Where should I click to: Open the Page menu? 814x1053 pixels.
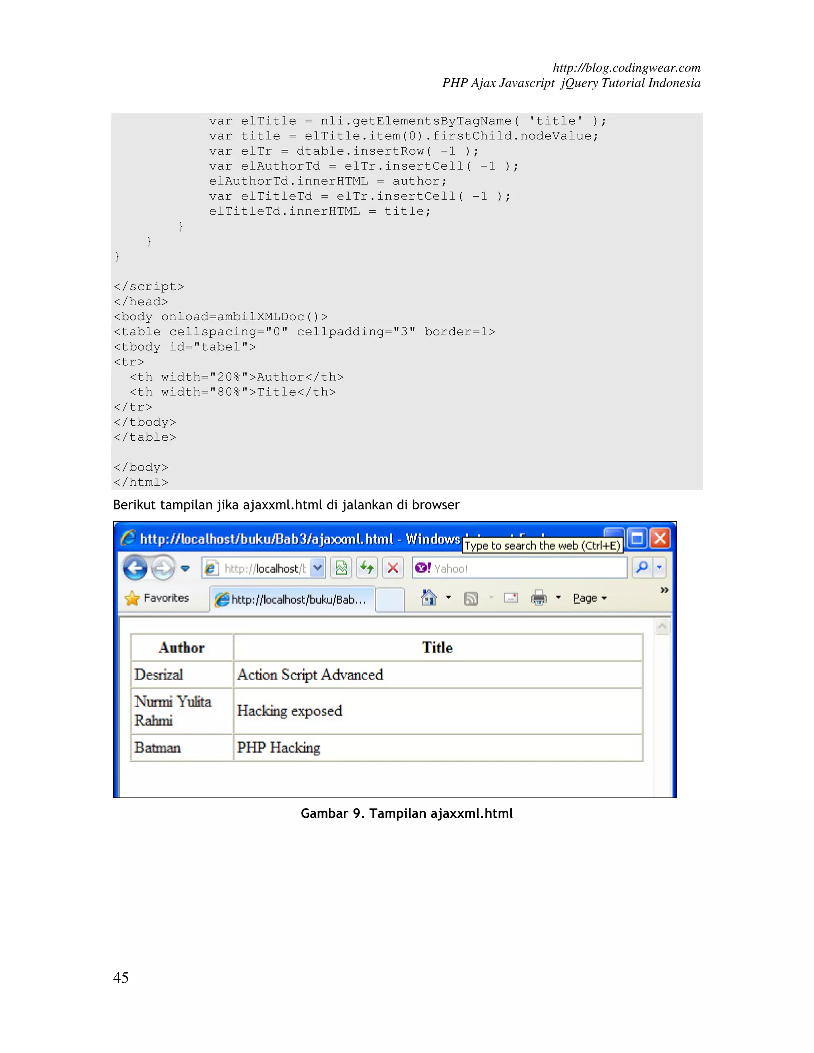tap(589, 598)
